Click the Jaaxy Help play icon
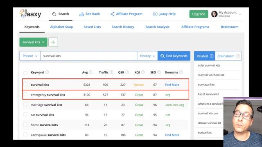 [x=155, y=14]
